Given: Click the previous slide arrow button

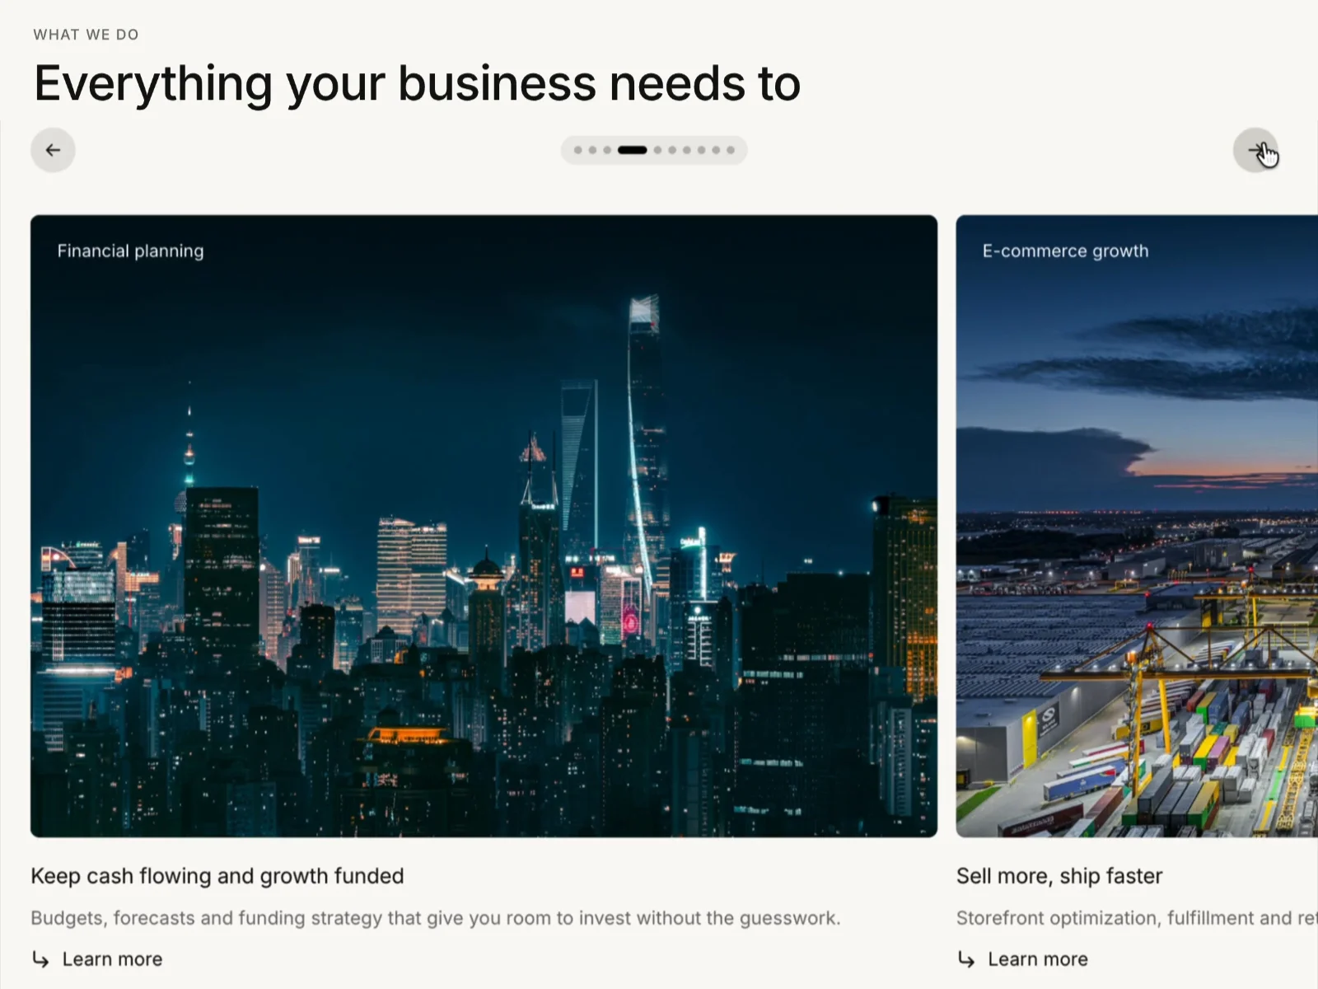Looking at the screenshot, I should [53, 150].
